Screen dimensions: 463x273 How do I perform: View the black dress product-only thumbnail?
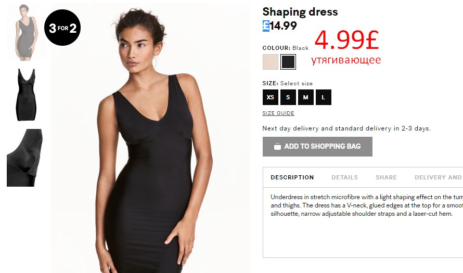click(x=27, y=95)
